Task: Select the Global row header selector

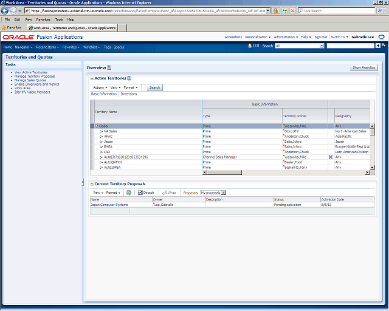Action: [x=92, y=126]
